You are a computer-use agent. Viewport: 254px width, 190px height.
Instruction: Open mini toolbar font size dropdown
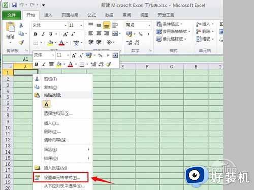point(68,55)
